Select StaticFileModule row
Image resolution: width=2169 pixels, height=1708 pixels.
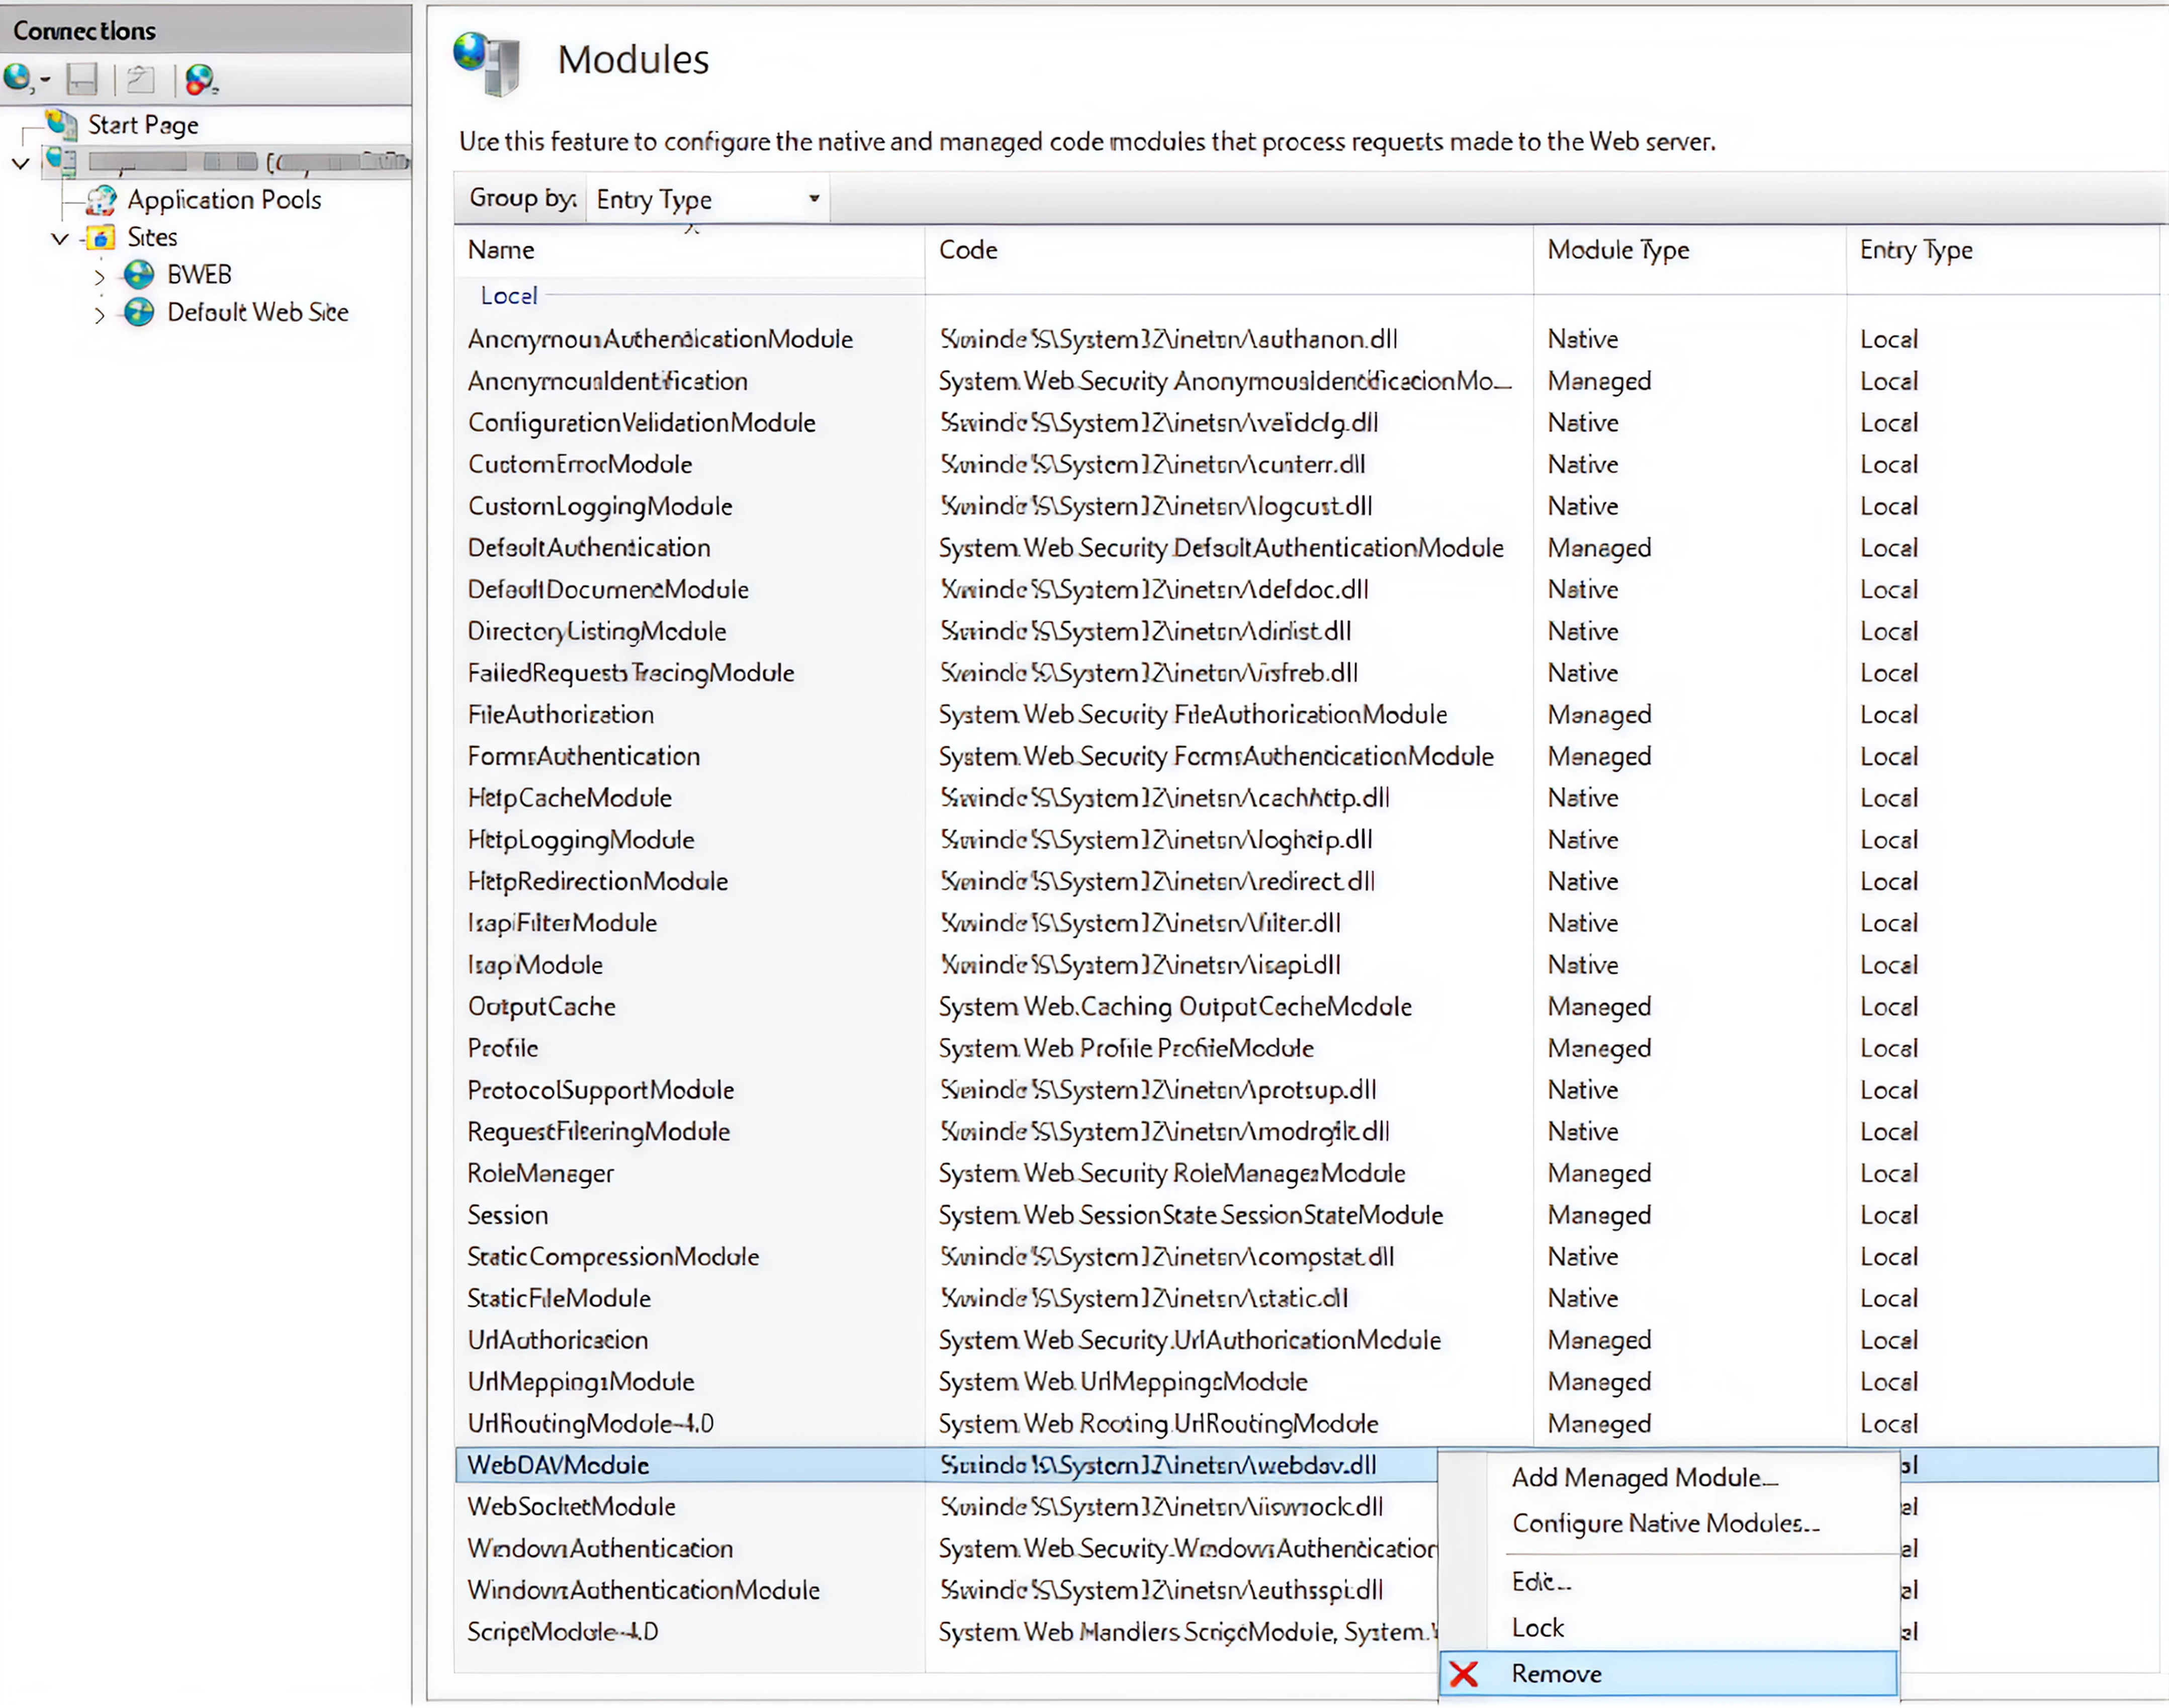click(x=1306, y=1299)
